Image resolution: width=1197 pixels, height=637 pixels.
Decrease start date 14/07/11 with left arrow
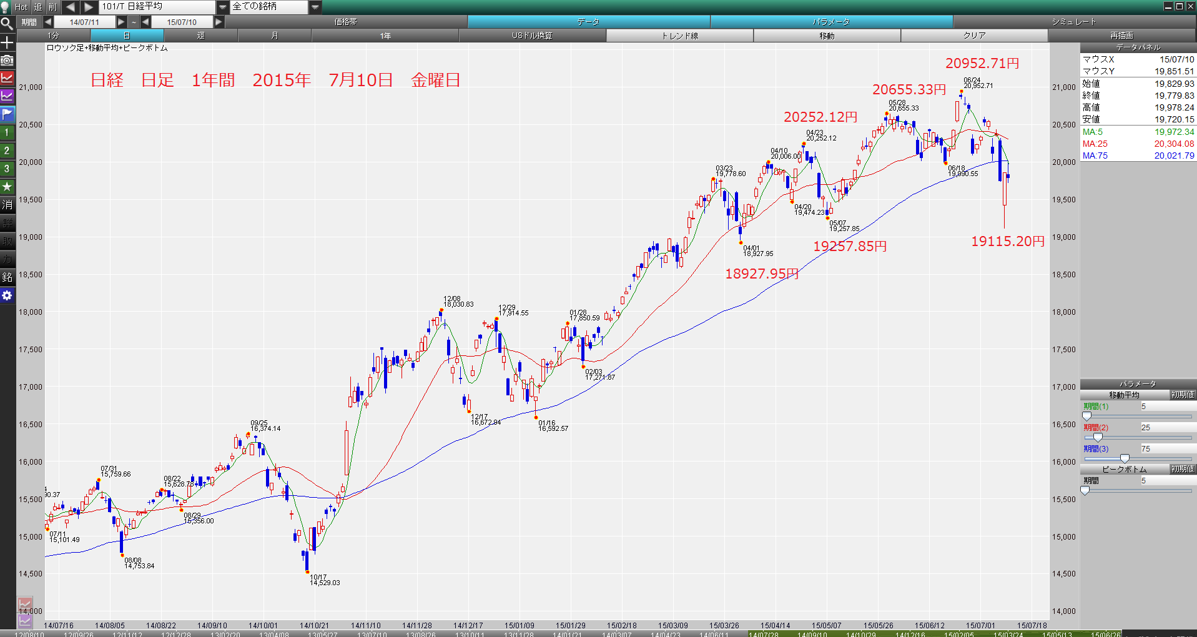[x=48, y=22]
